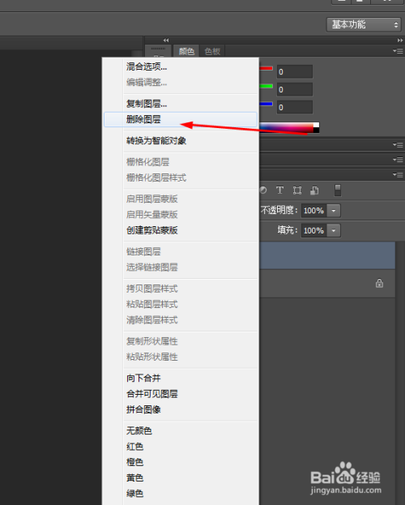Collapse panels with double-arrow icon on right

(400, 41)
